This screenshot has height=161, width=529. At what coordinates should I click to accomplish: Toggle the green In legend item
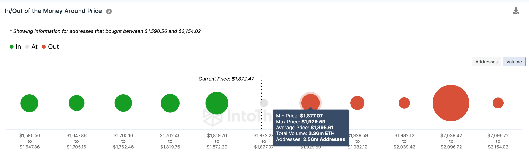tap(15, 47)
